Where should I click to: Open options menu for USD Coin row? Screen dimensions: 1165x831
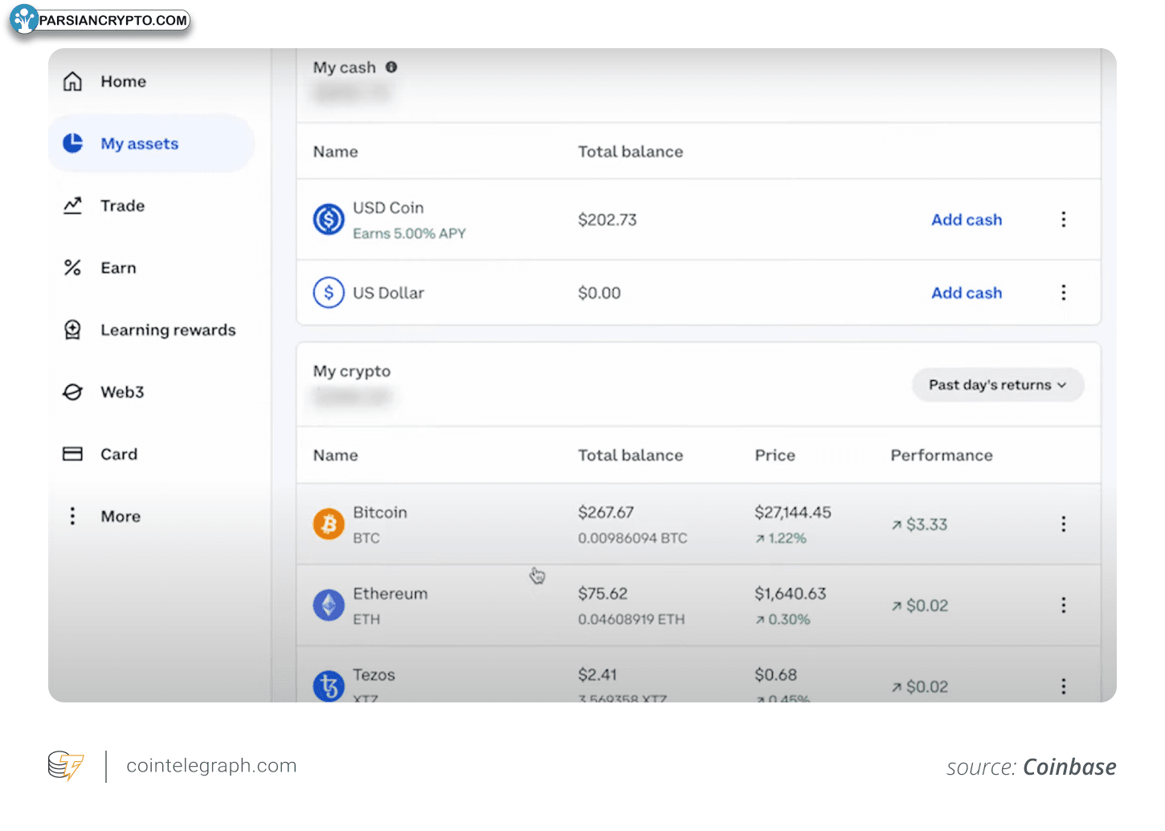tap(1063, 219)
